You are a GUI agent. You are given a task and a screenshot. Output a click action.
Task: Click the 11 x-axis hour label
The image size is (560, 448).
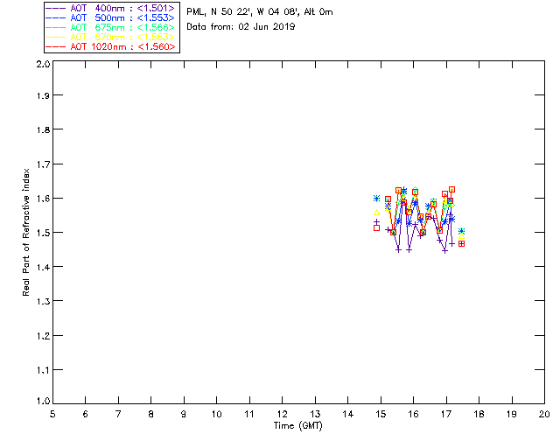point(249,414)
